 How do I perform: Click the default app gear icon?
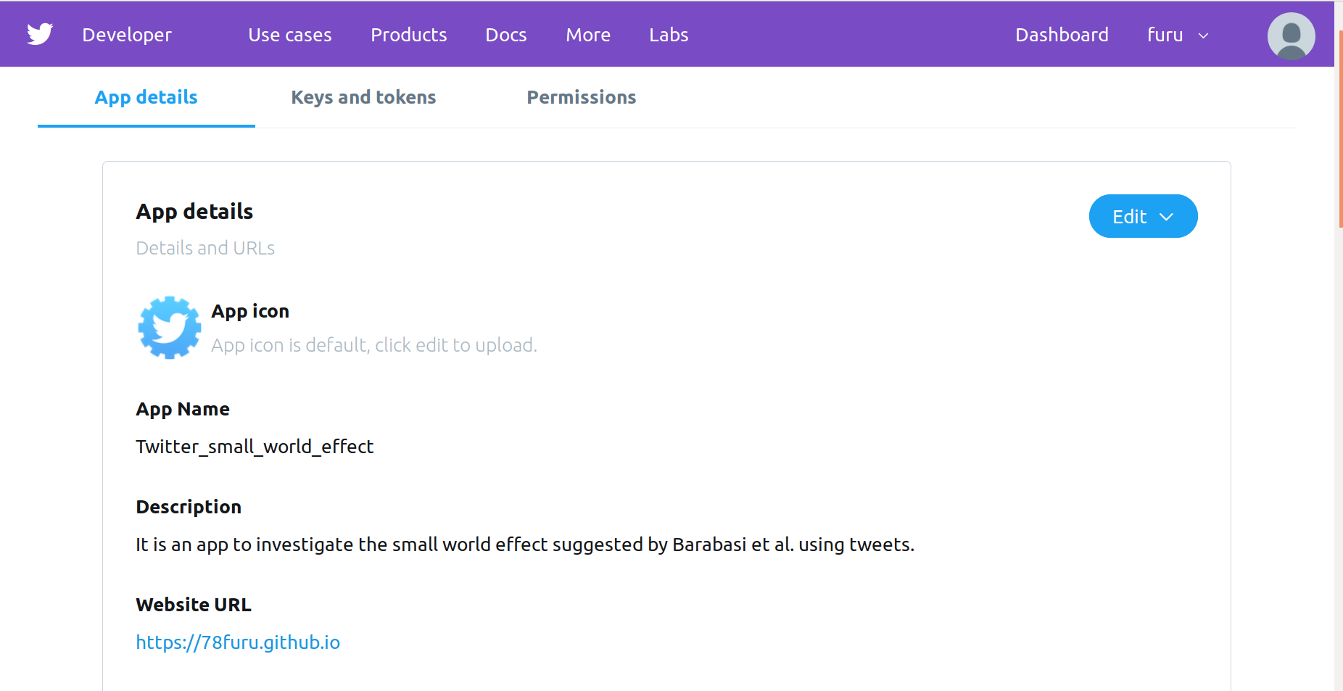tap(170, 328)
